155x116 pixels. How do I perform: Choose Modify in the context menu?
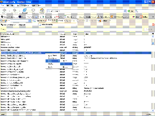click(52, 64)
